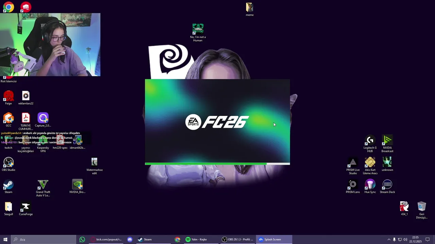The image size is (435, 244).
Task: Open the 434_1 desktop file
Action: point(404,209)
